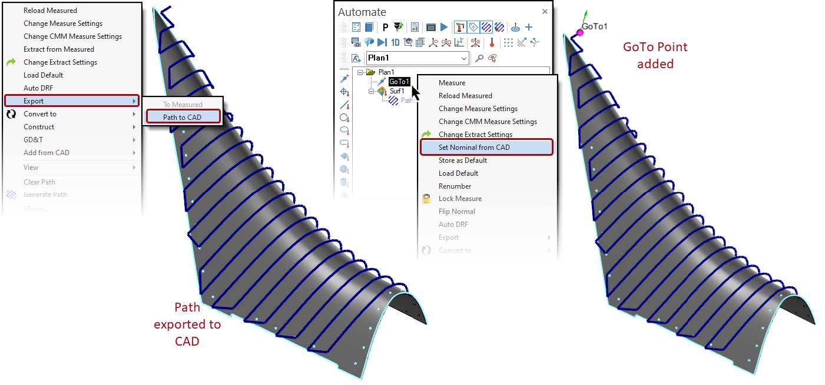Click the GoTo point arrow tool in side strip
The height and width of the screenshot is (385, 825).
pyautogui.click(x=344, y=79)
